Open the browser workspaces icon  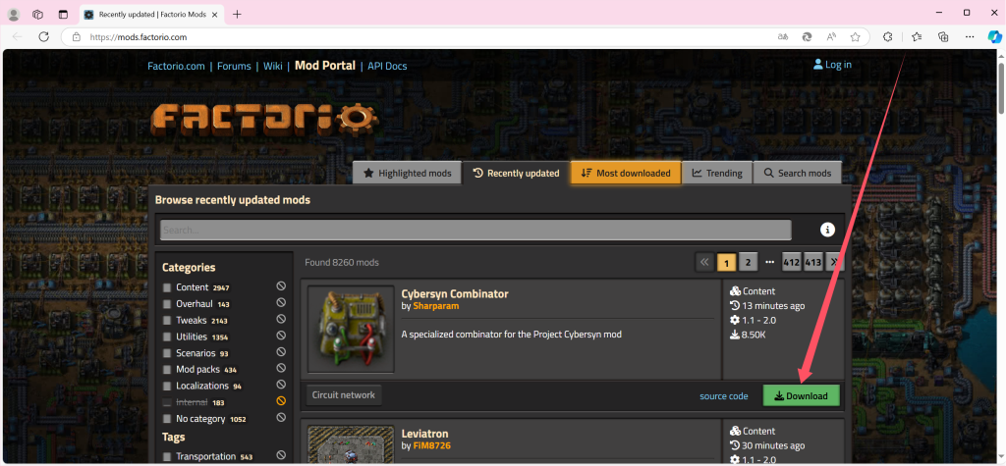[38, 14]
